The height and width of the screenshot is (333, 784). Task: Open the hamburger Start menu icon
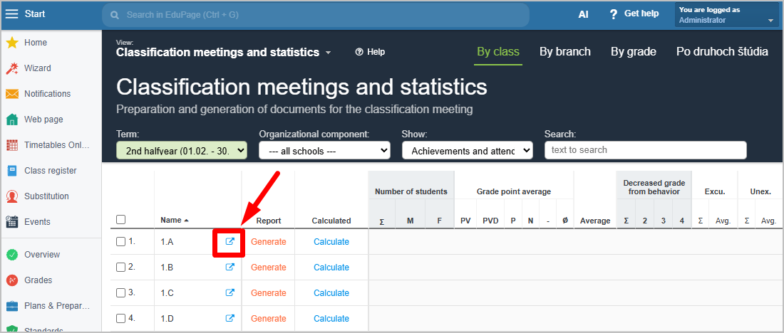11,14
